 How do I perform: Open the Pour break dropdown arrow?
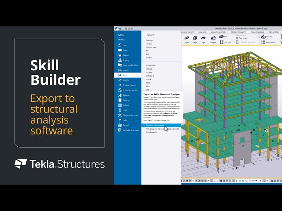256,38
